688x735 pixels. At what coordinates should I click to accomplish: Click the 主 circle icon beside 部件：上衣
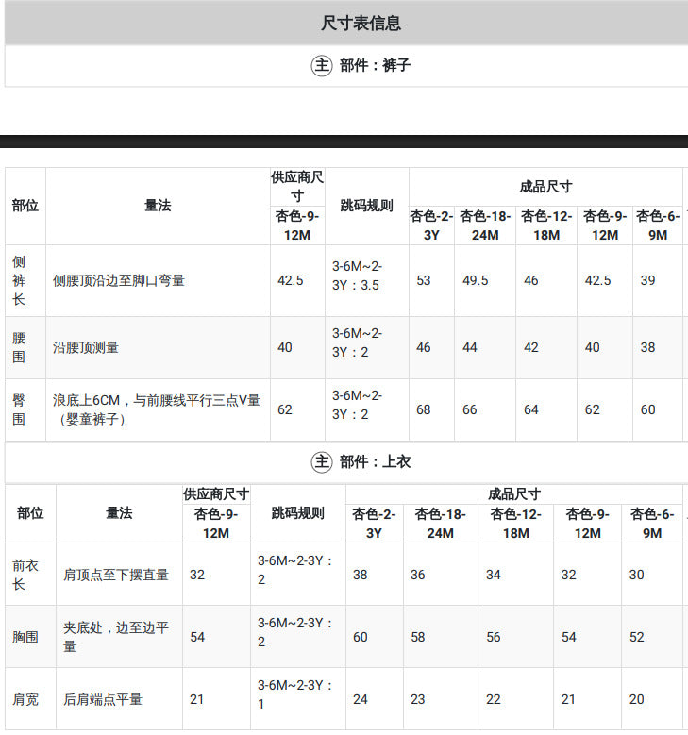(322, 462)
